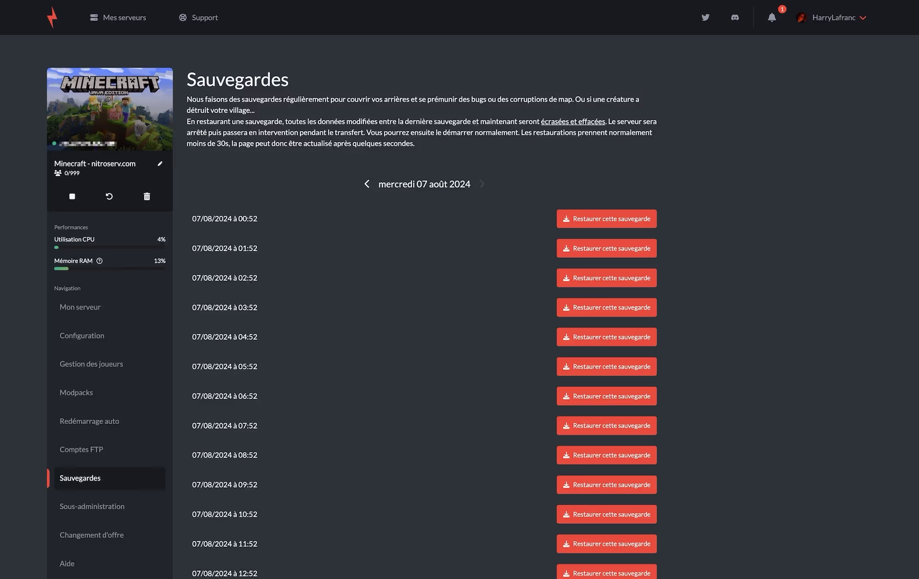Restore the 10:52 backup
This screenshot has width=919, height=579.
tap(606, 514)
